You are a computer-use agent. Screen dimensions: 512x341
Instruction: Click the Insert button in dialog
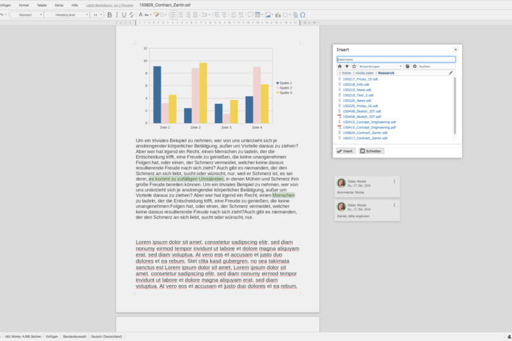345,151
